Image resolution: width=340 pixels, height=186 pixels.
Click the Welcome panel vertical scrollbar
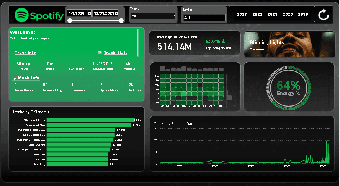coord(138,43)
